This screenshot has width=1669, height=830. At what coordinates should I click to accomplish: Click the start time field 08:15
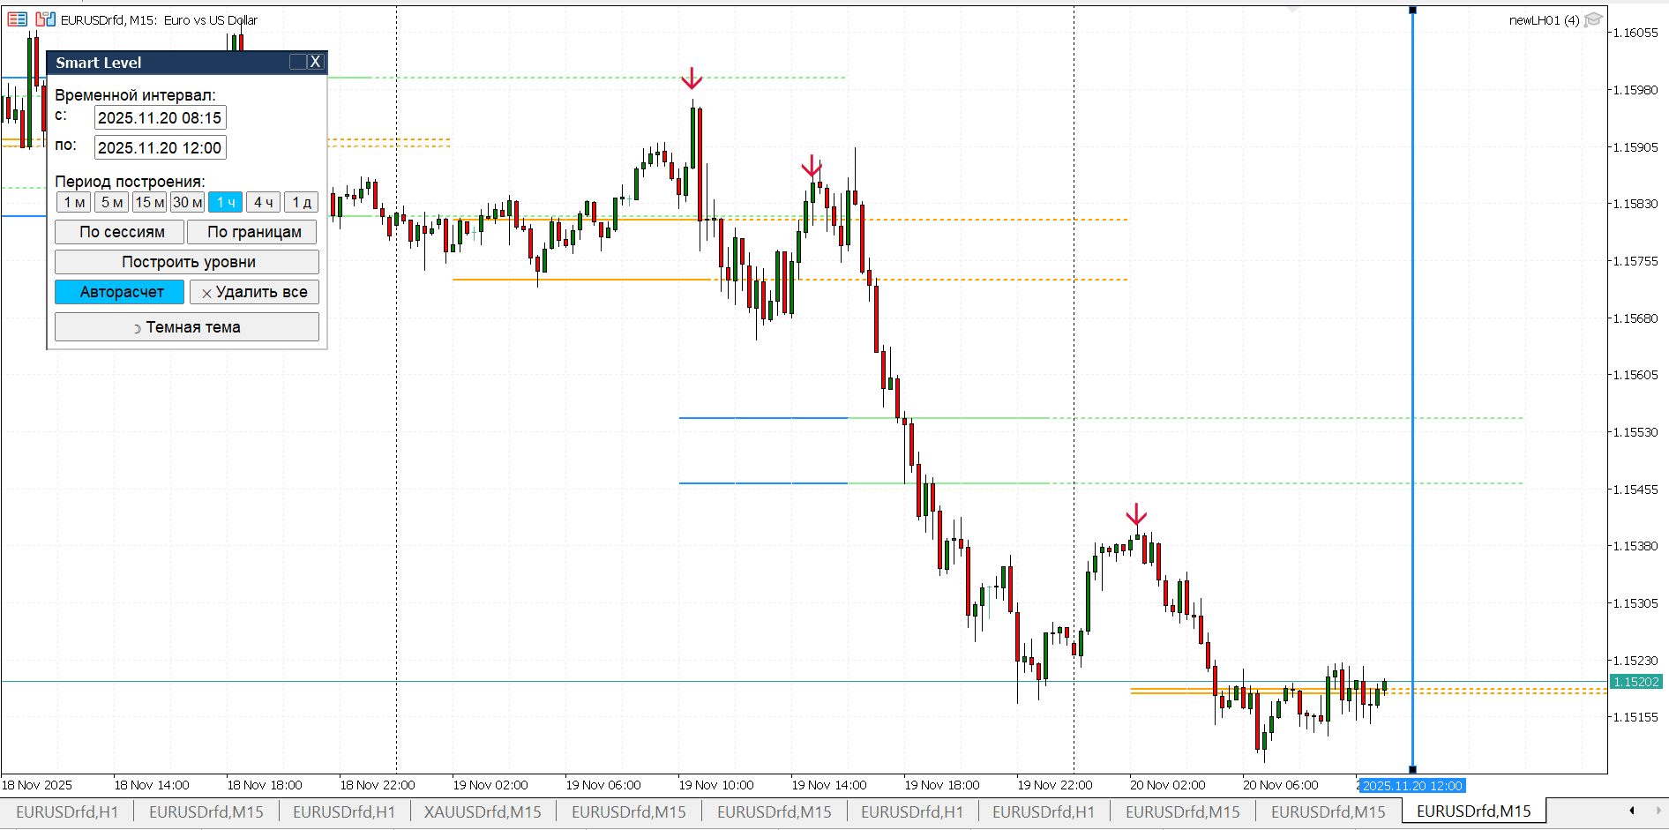click(x=160, y=118)
